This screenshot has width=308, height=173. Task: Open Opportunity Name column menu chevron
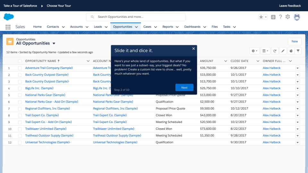(x=88, y=61)
